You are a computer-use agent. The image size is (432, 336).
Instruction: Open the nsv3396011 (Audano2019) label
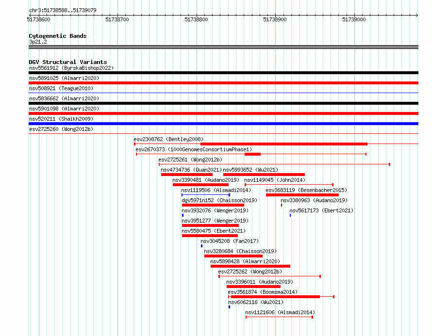(x=260, y=282)
